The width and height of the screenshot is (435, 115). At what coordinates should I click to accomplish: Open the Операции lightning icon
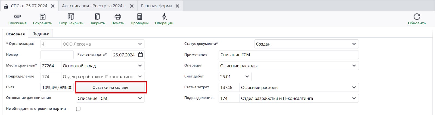pos(164,17)
